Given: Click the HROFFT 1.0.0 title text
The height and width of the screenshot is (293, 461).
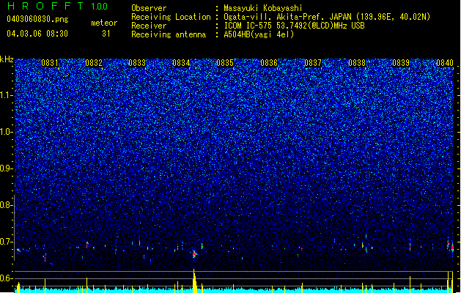Looking at the screenshot, I should point(58,6).
